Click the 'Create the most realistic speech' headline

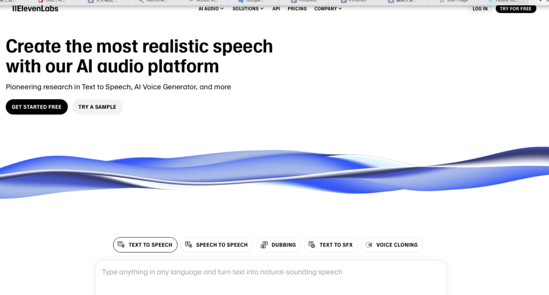coord(139,56)
